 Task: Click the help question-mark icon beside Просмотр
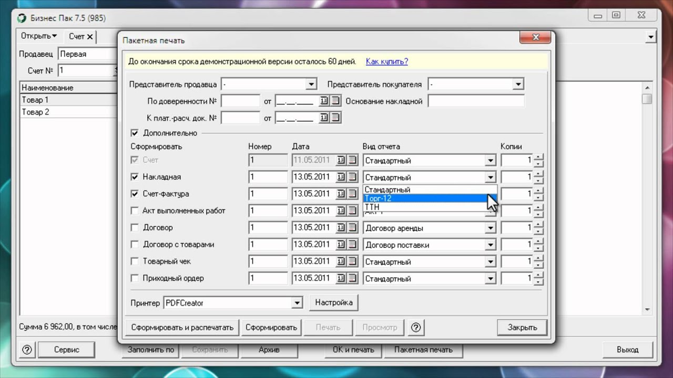(x=416, y=327)
